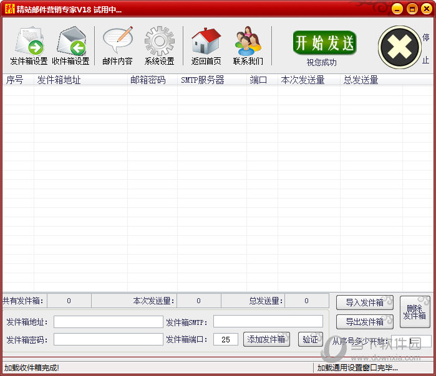The image size is (436, 376).
Task: Click the 验证 verify button
Action: tap(310, 339)
